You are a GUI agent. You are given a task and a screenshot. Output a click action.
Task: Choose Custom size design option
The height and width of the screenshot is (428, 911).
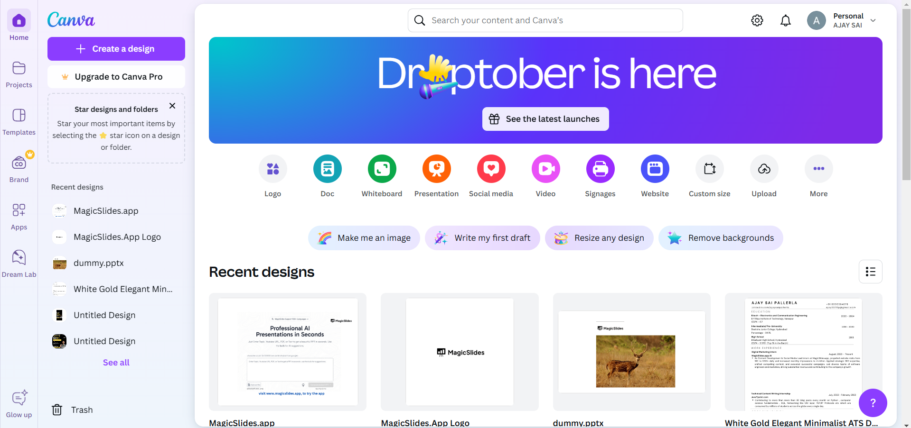pyautogui.click(x=710, y=169)
